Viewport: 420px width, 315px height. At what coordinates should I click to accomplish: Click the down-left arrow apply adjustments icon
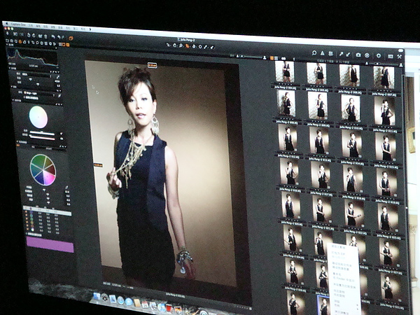[348, 55]
